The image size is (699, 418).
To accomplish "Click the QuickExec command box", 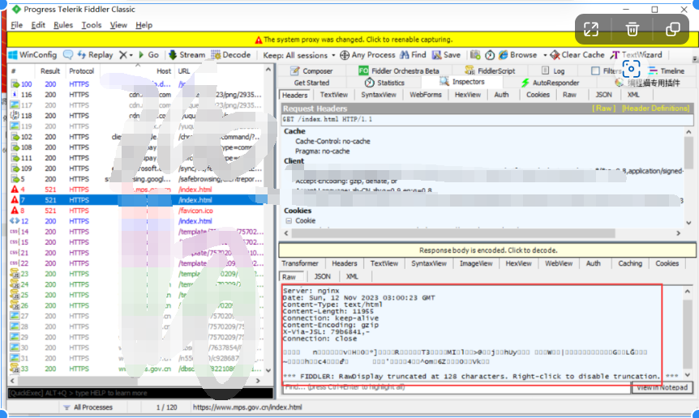I will point(140,393).
